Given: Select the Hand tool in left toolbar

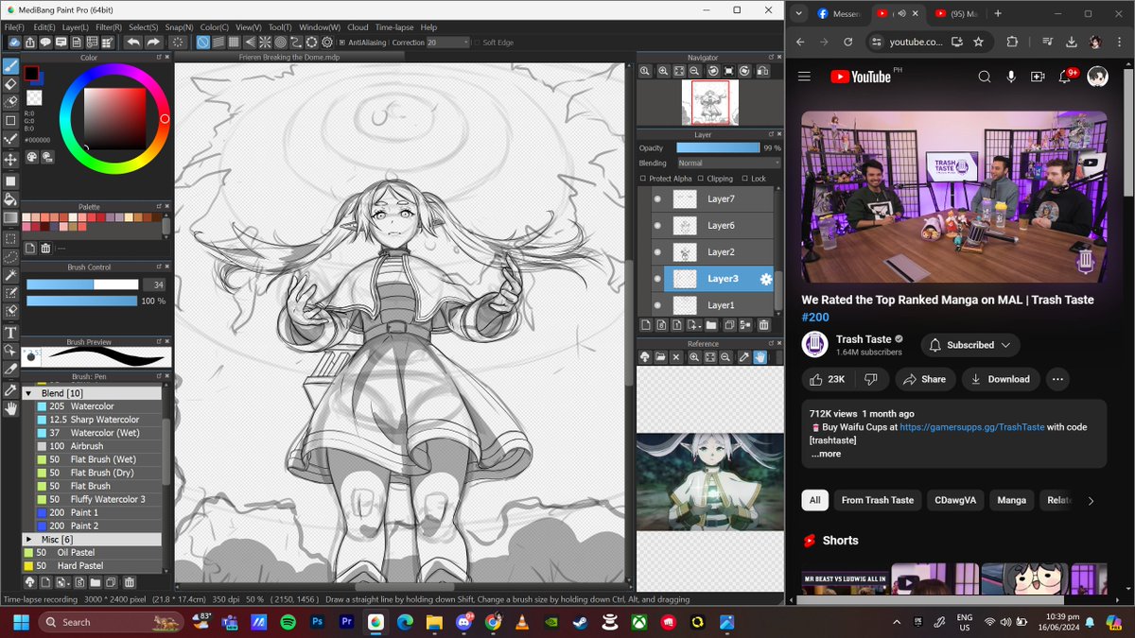Looking at the screenshot, I should pos(10,408).
